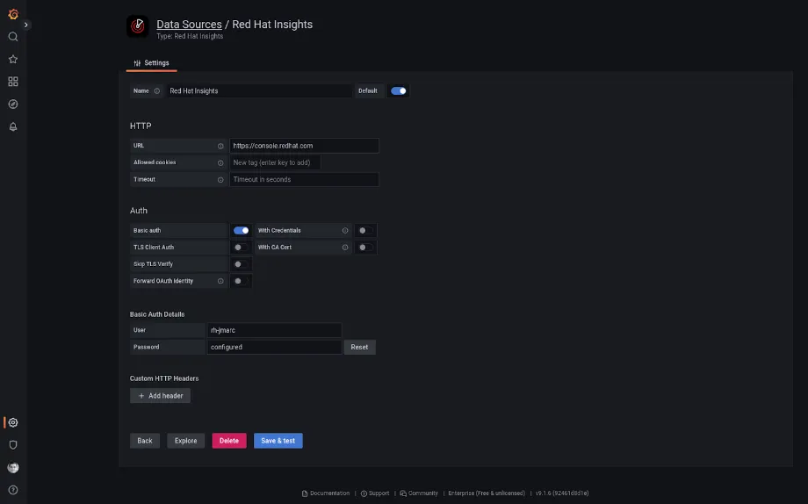Click the Enterprise (Free & unlicensed) link
This screenshot has width=808, height=504.
[487, 493]
